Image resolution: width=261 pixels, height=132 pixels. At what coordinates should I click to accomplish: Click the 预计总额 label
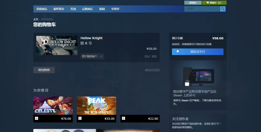[x=177, y=38]
